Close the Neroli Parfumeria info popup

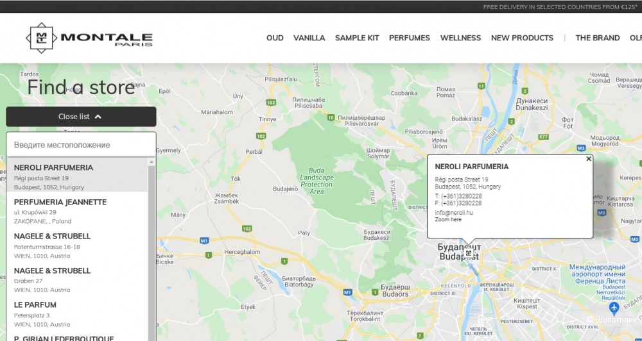[589, 159]
